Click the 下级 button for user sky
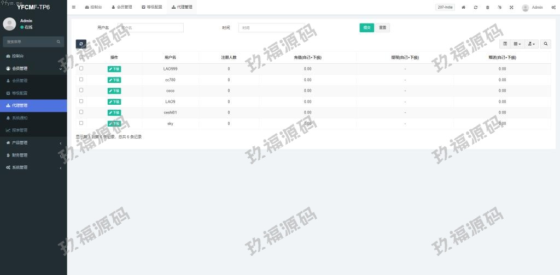Image resolution: width=560 pixels, height=275 pixels. tap(114, 124)
